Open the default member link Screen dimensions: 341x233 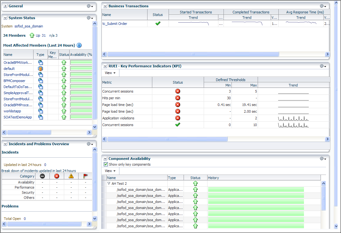point(9,69)
